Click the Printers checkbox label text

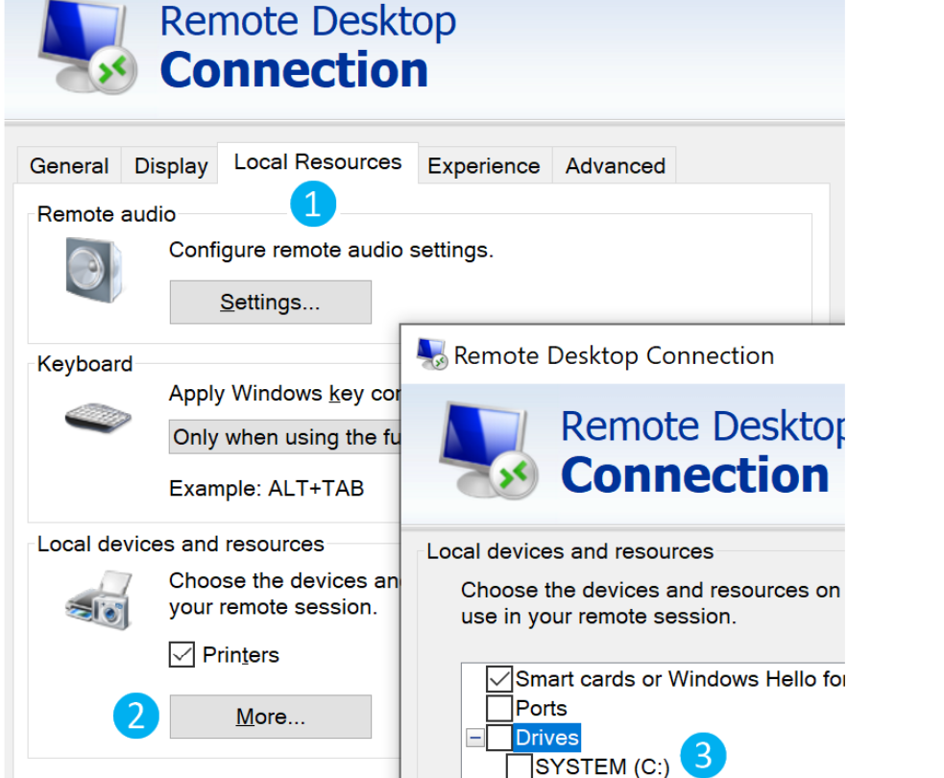point(241,654)
